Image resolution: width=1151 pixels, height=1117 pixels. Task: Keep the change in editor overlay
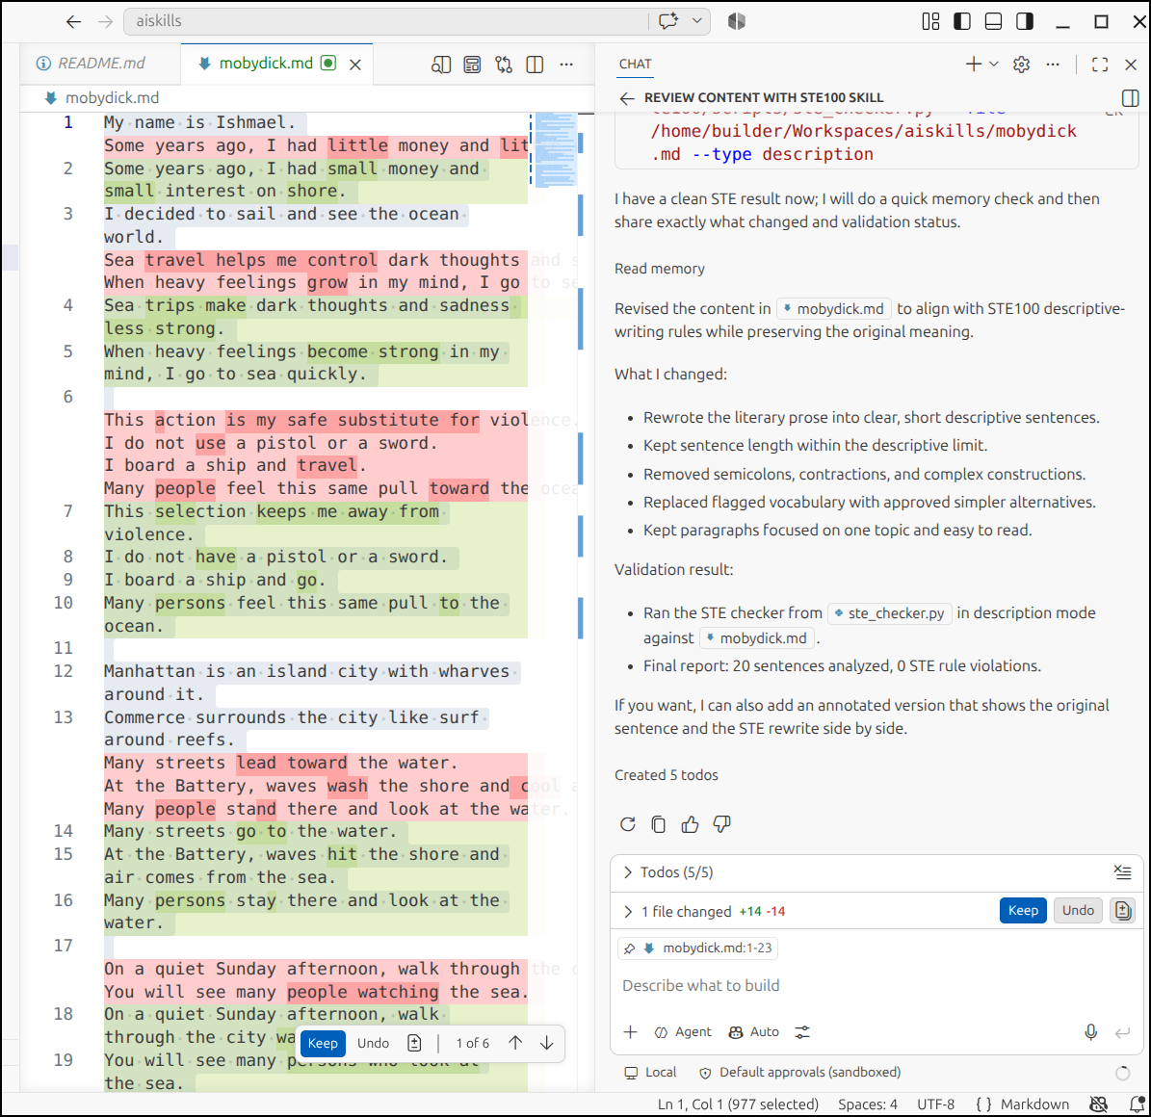pos(323,1043)
